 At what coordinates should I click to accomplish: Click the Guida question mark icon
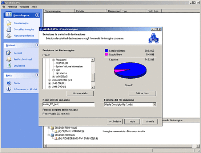[9, 83]
